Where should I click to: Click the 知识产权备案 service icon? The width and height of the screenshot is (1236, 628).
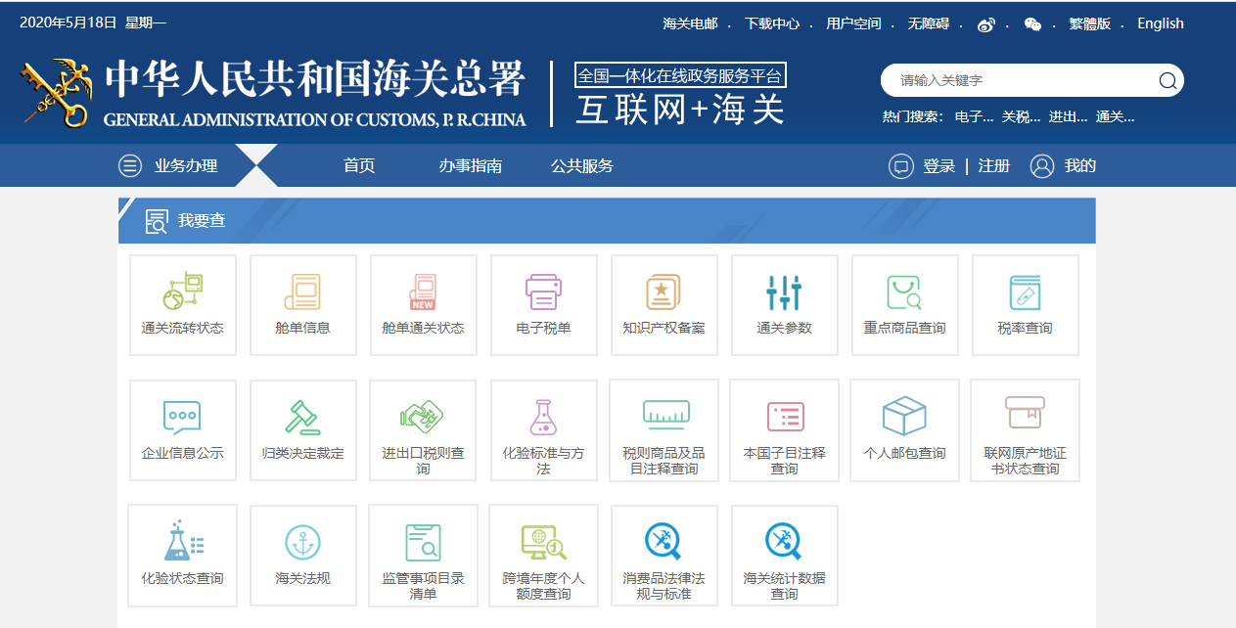(x=664, y=304)
